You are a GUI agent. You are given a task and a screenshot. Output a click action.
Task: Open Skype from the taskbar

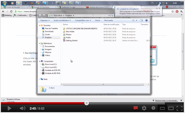[x=45, y=3]
